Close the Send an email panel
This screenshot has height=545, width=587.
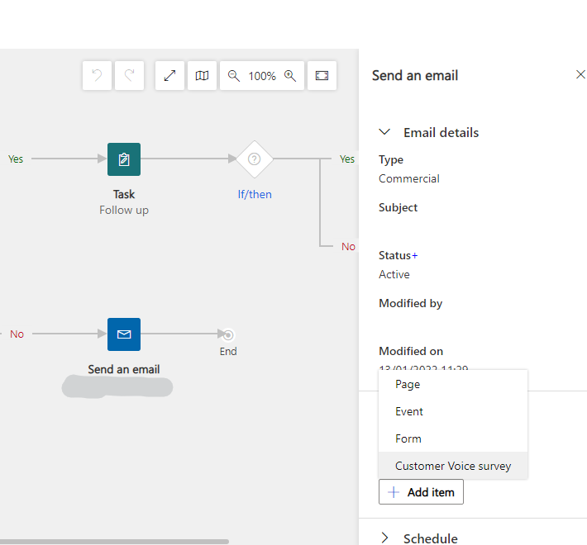coord(580,74)
